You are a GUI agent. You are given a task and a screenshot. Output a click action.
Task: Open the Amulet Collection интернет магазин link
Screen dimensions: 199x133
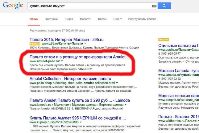[70, 79]
